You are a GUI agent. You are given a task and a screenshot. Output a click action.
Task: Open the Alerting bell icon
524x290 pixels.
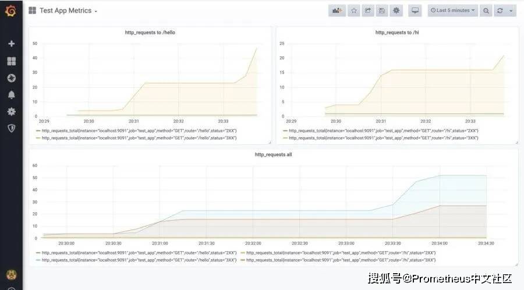pyautogui.click(x=11, y=95)
